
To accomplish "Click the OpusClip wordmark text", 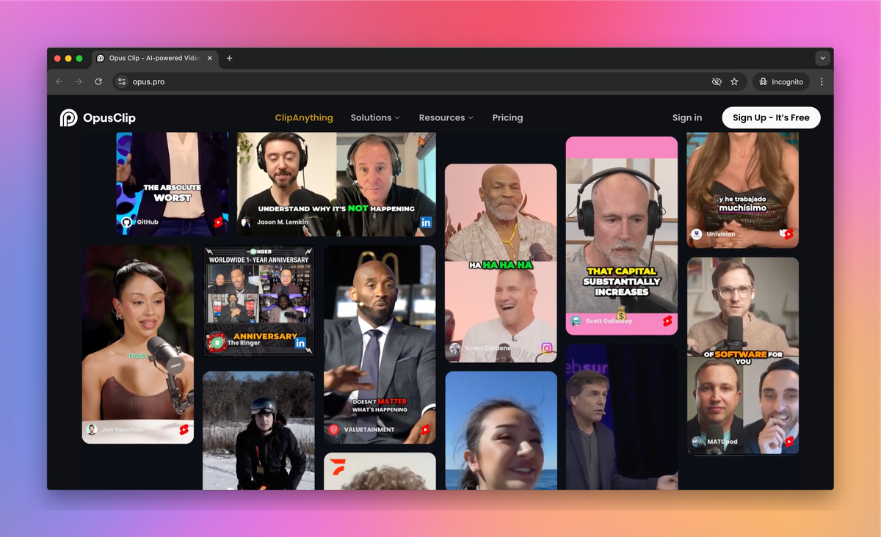I will pos(109,117).
